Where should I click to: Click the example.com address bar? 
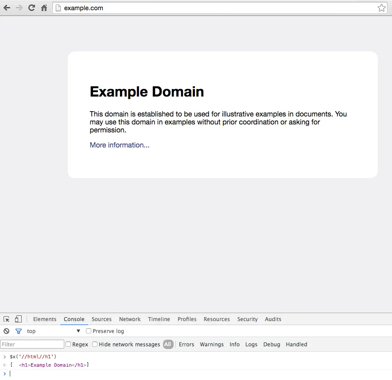(220, 8)
